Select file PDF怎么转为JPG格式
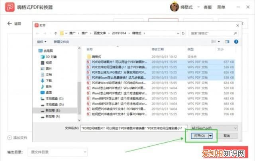 click(160, 72)
